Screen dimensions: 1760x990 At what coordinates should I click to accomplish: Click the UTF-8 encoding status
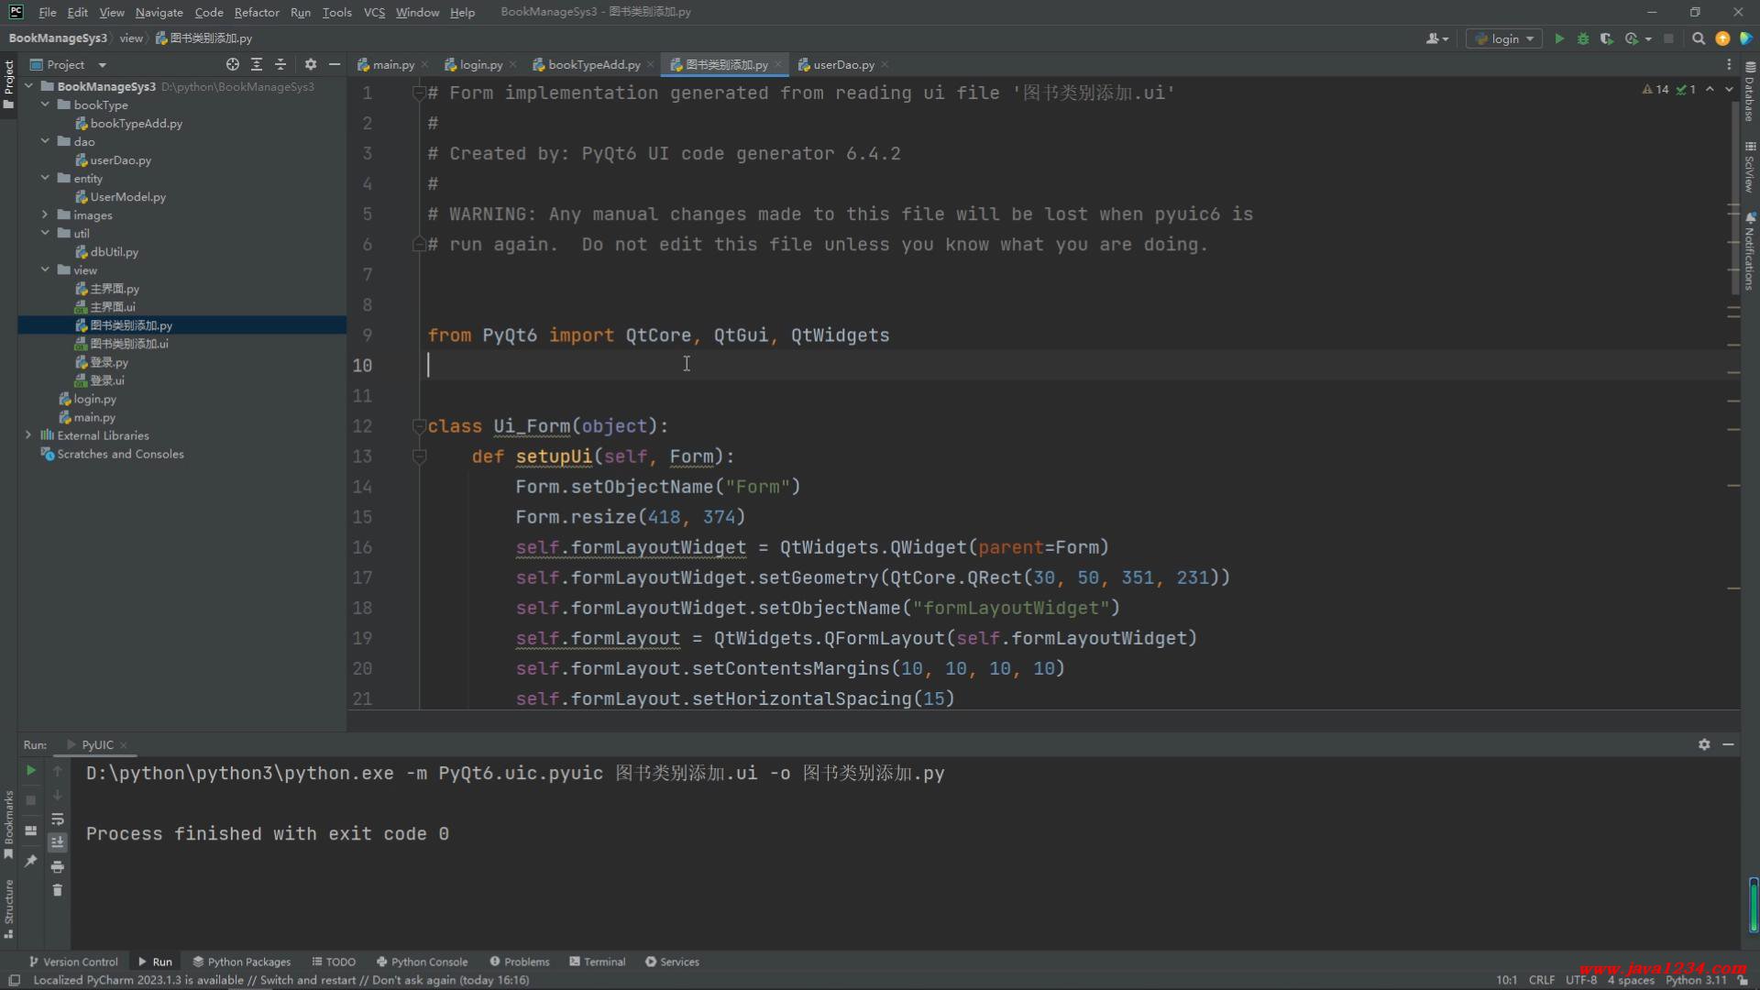pos(1581,980)
